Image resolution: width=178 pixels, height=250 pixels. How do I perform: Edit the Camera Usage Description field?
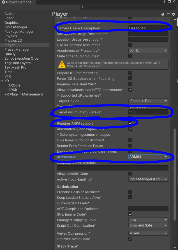148,28
